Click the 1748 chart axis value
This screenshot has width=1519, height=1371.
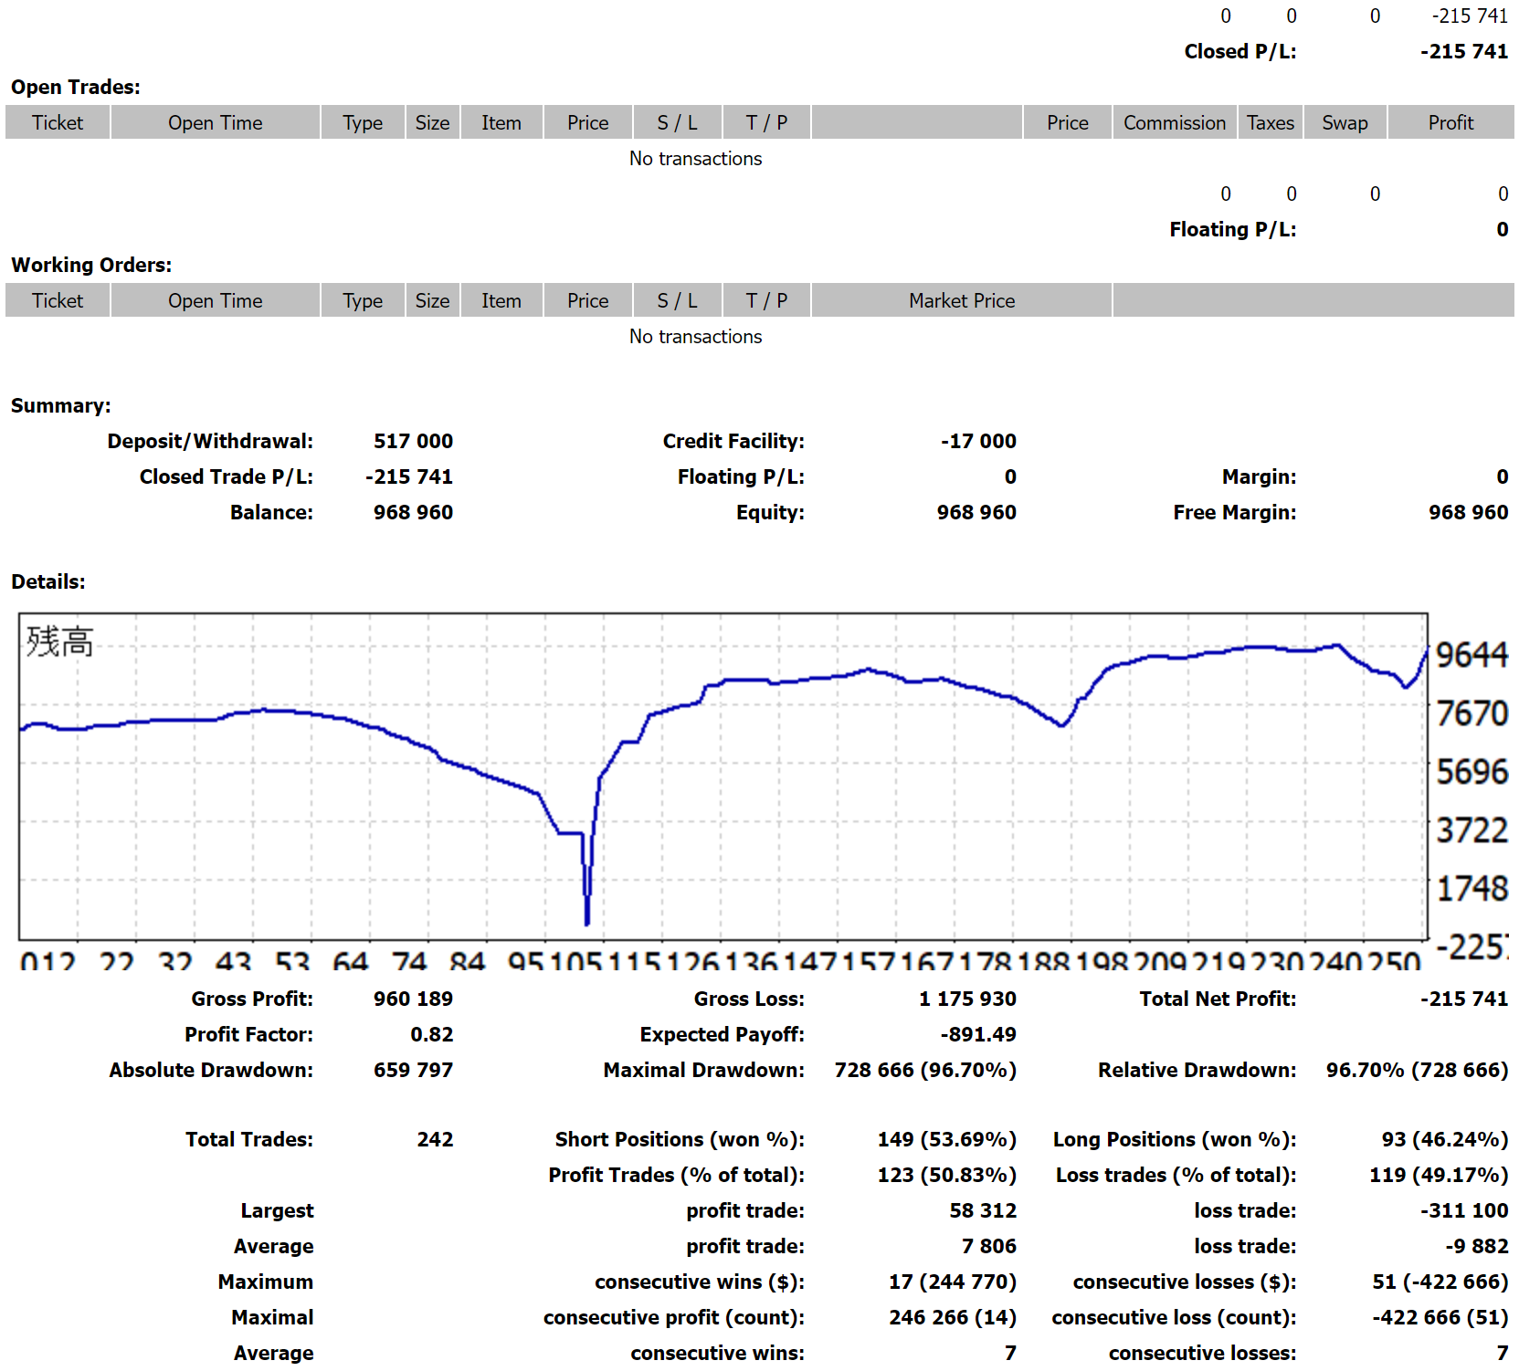(1472, 888)
